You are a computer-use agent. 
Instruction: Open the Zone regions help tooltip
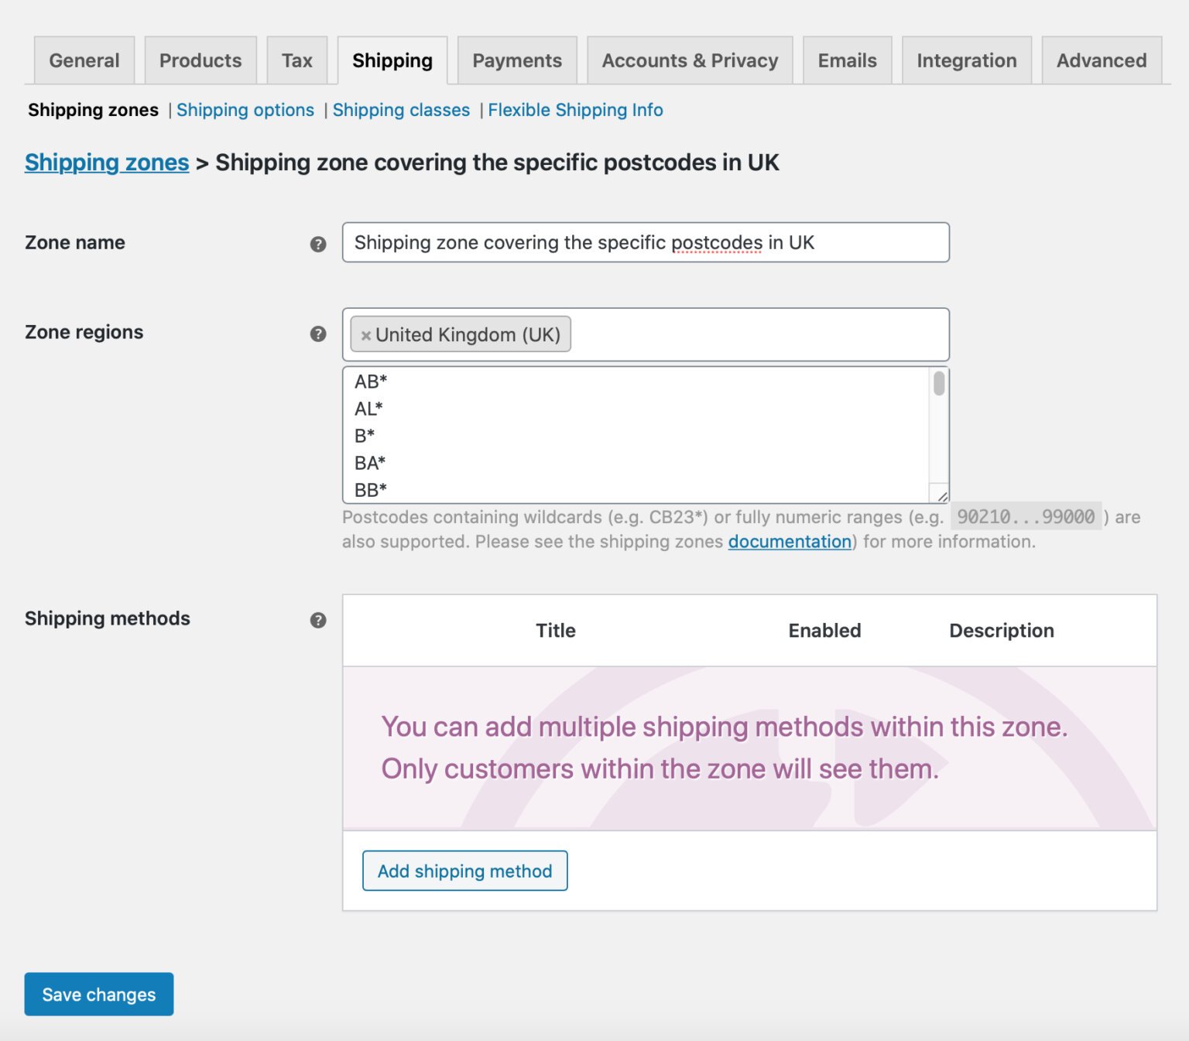[317, 334]
